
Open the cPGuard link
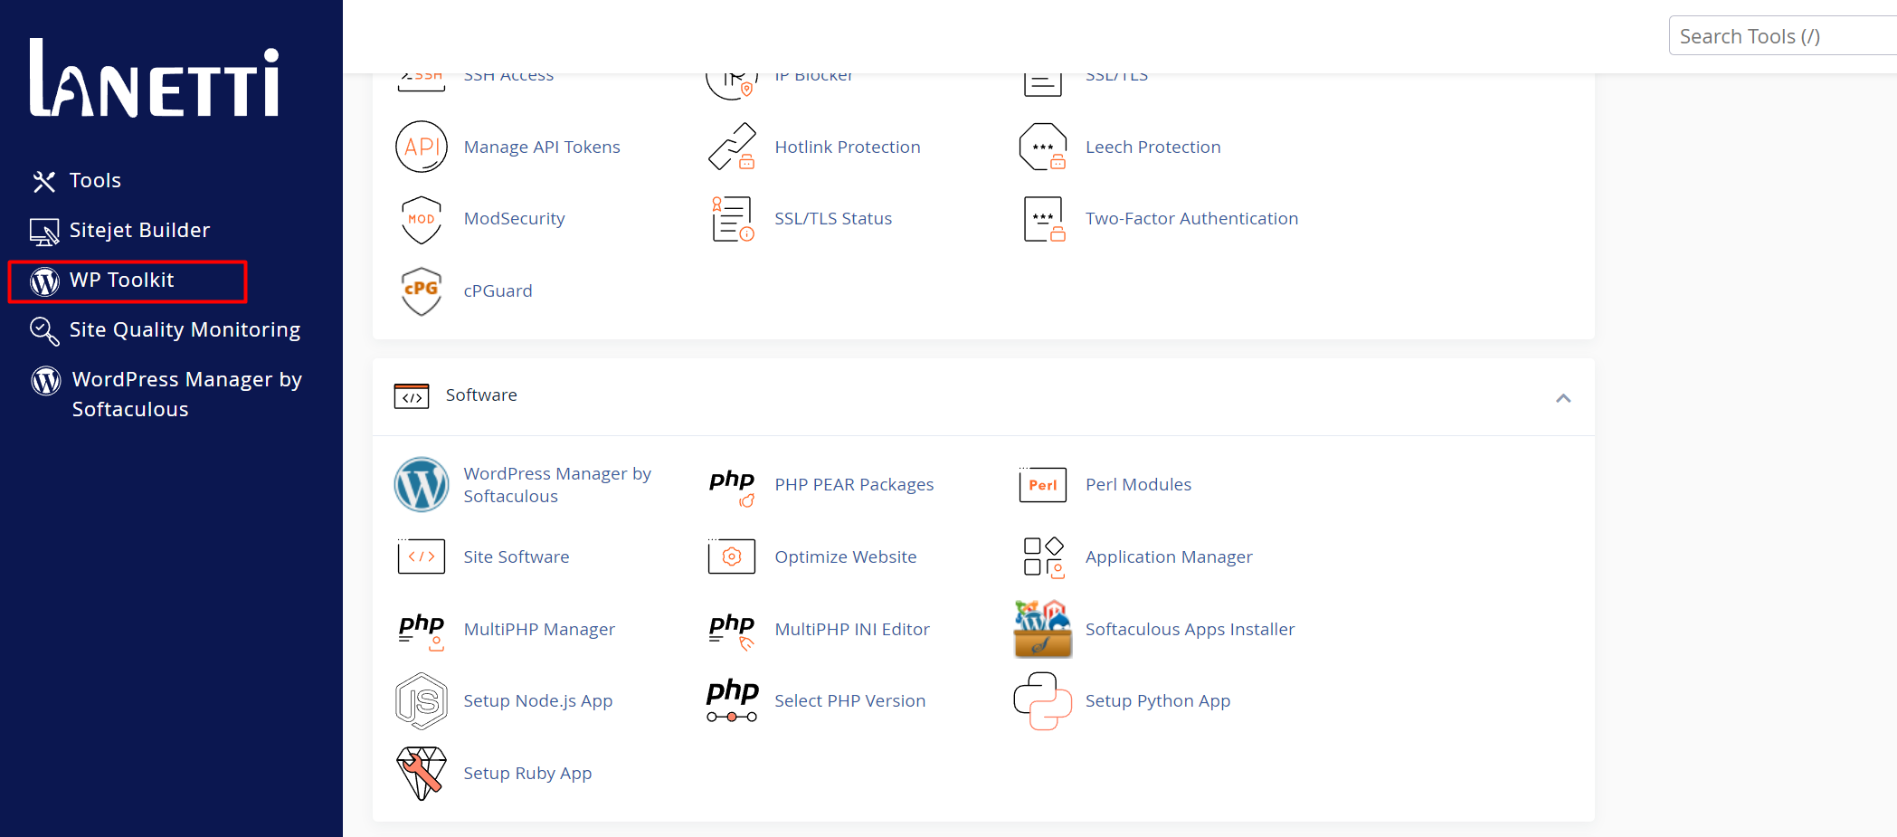pyautogui.click(x=498, y=290)
